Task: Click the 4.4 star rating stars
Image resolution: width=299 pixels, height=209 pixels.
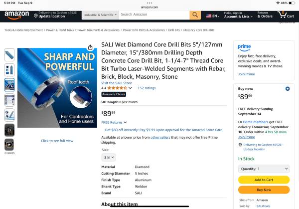Action: coord(117,88)
